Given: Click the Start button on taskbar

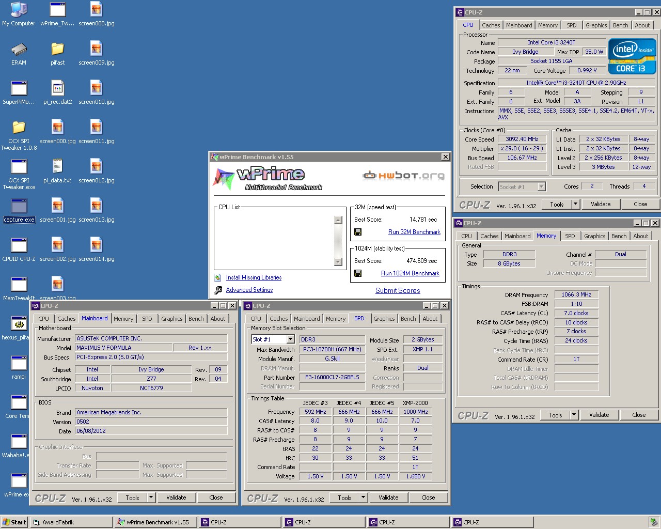Looking at the screenshot, I should tap(14, 522).
